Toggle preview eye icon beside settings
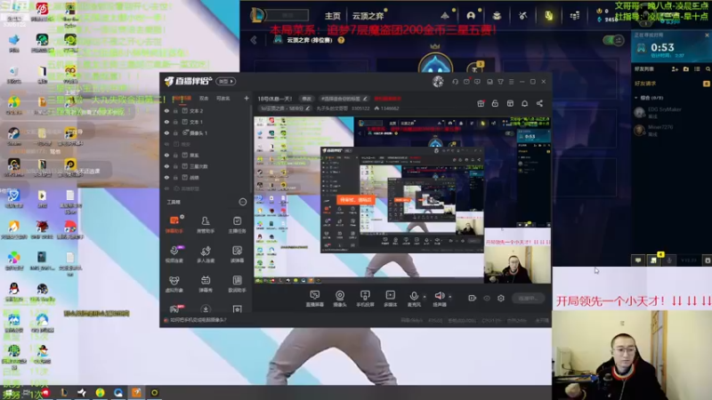 coord(487,298)
